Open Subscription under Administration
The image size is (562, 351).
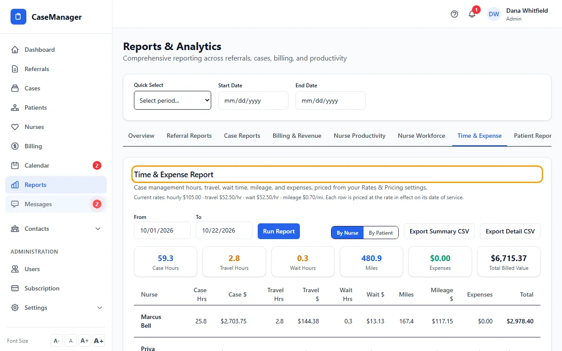click(56, 288)
